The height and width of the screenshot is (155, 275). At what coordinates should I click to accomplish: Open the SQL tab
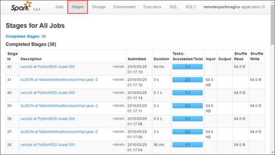(173, 7)
